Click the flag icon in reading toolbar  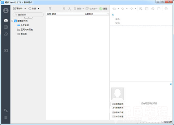tap(159, 9)
